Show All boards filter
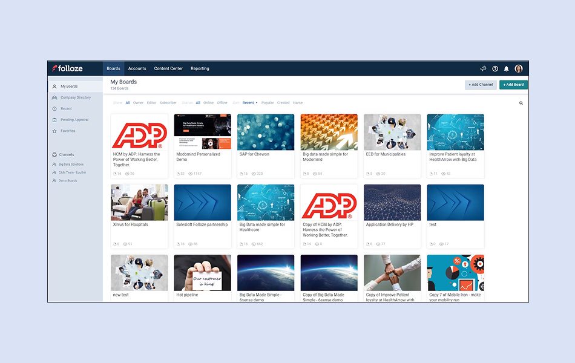The height and width of the screenshot is (363, 575). [x=128, y=103]
